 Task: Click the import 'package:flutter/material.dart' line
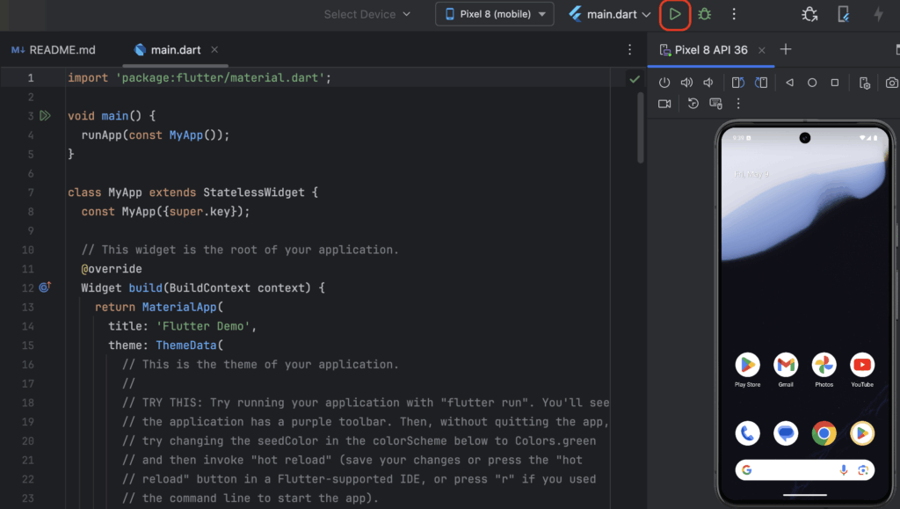(200, 77)
